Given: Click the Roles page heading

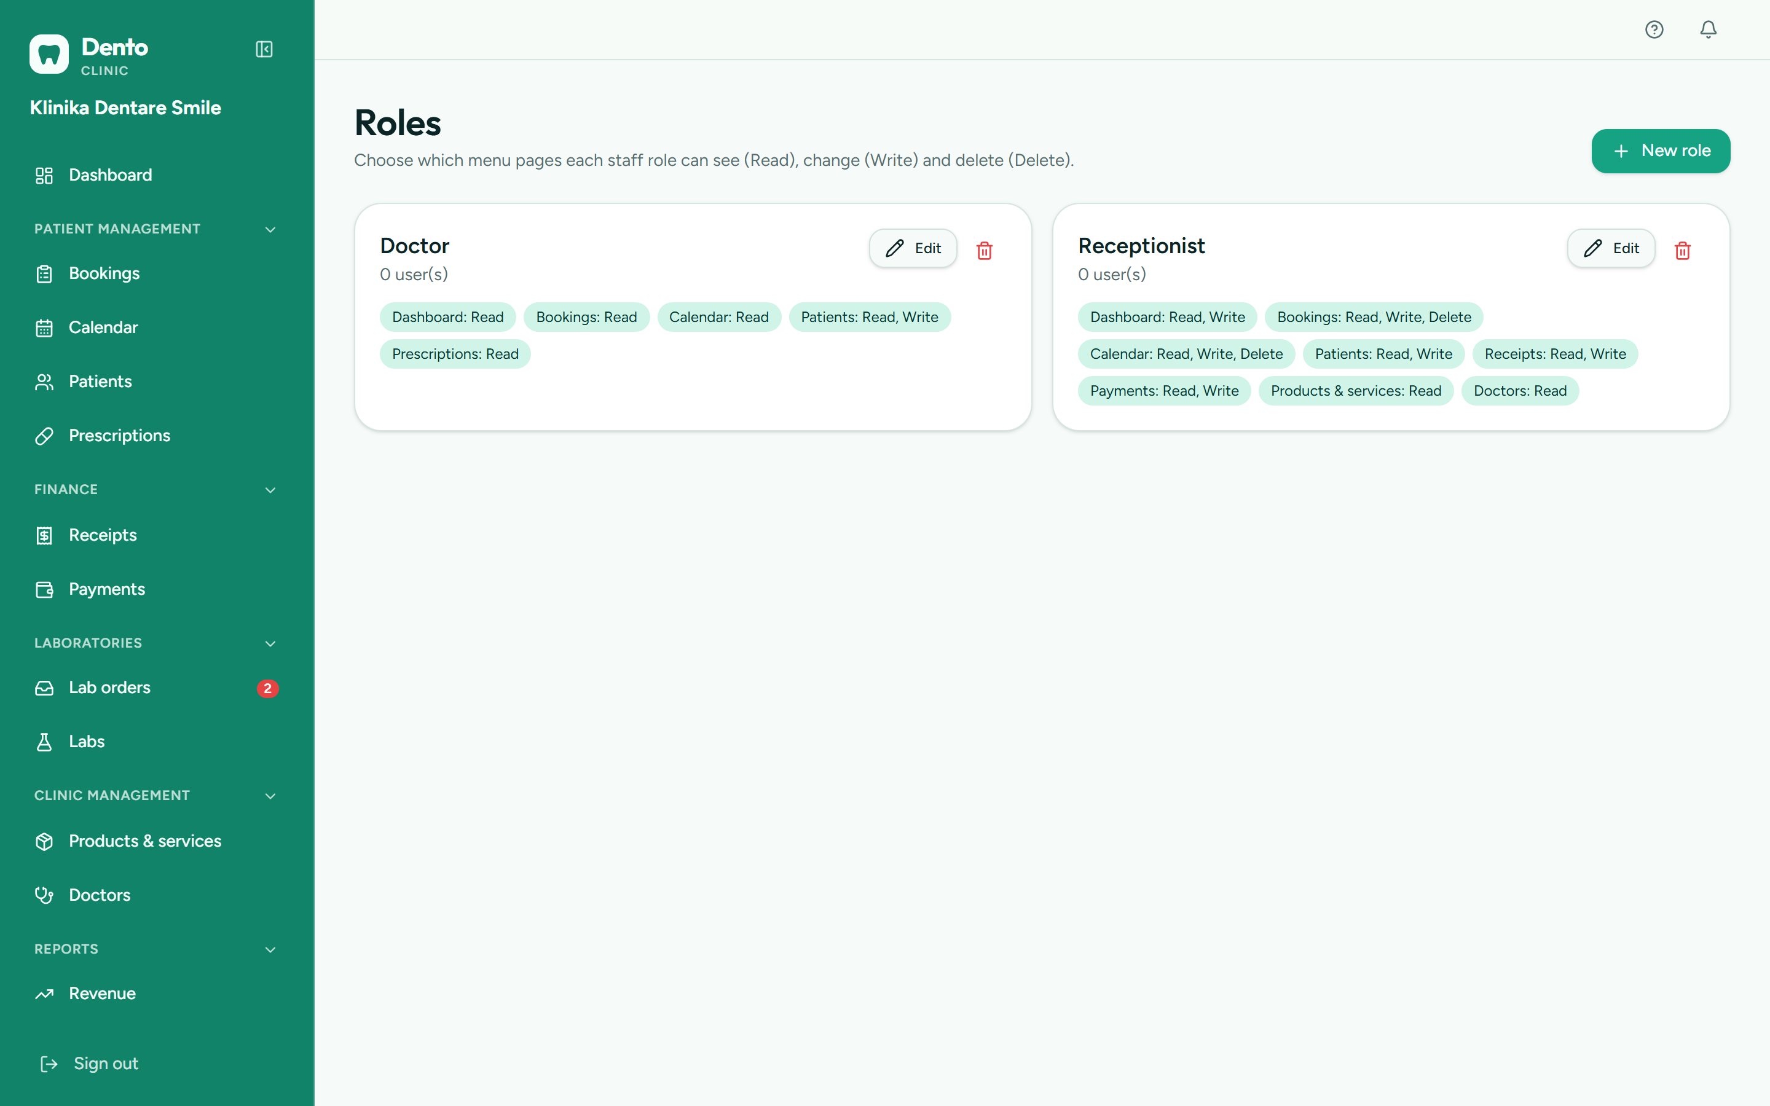Looking at the screenshot, I should [x=398, y=123].
